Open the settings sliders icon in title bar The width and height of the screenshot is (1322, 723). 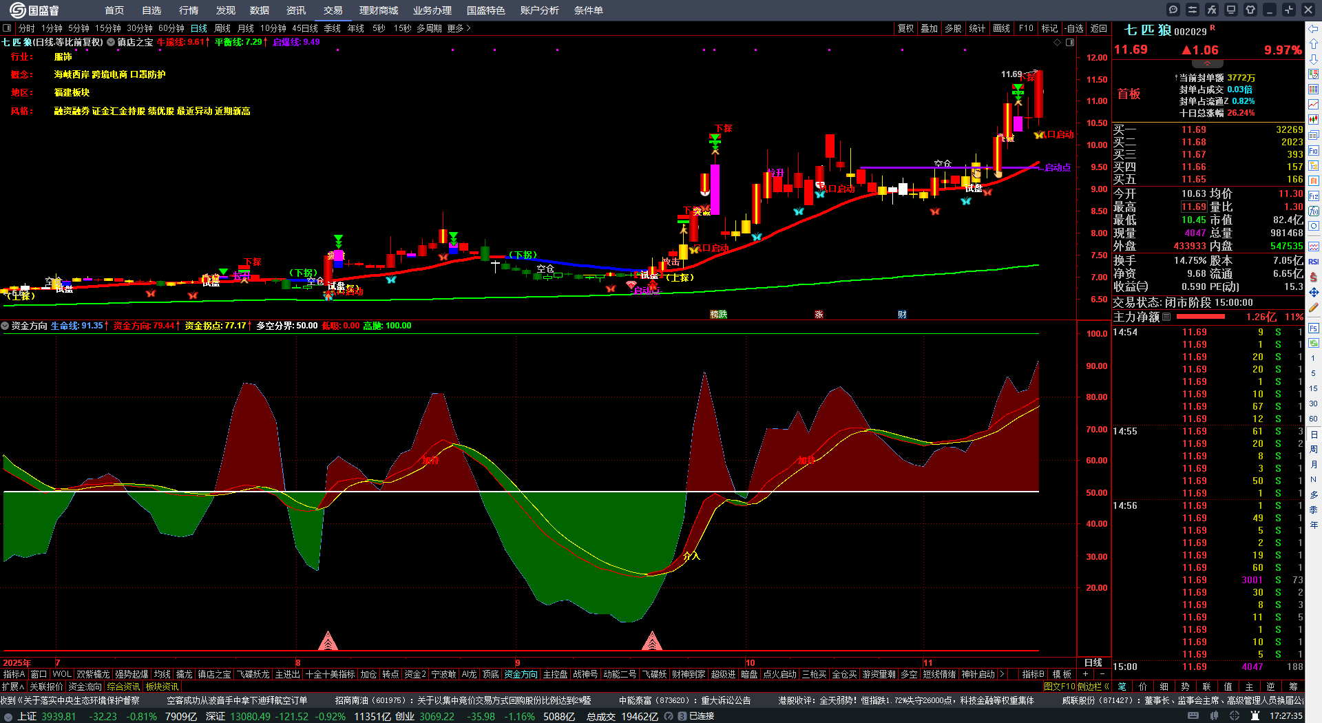(1193, 10)
